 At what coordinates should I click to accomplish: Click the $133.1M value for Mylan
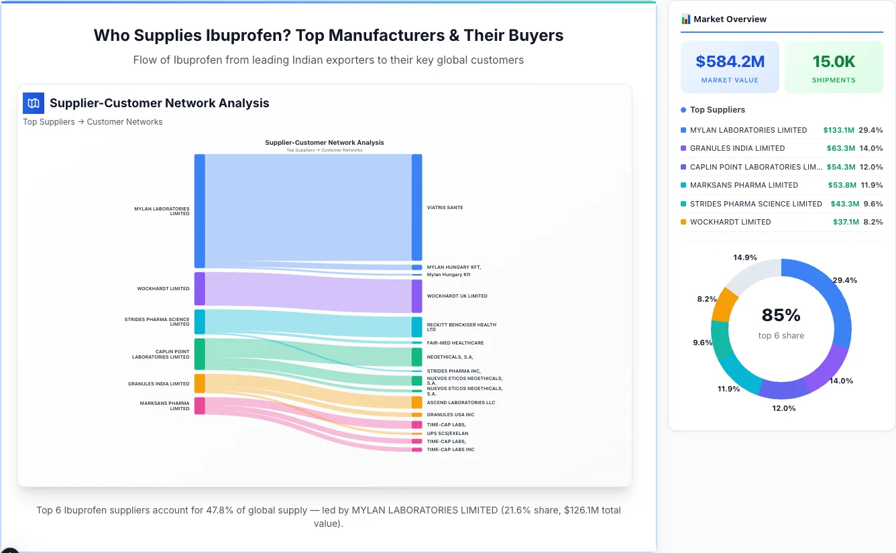tap(840, 130)
